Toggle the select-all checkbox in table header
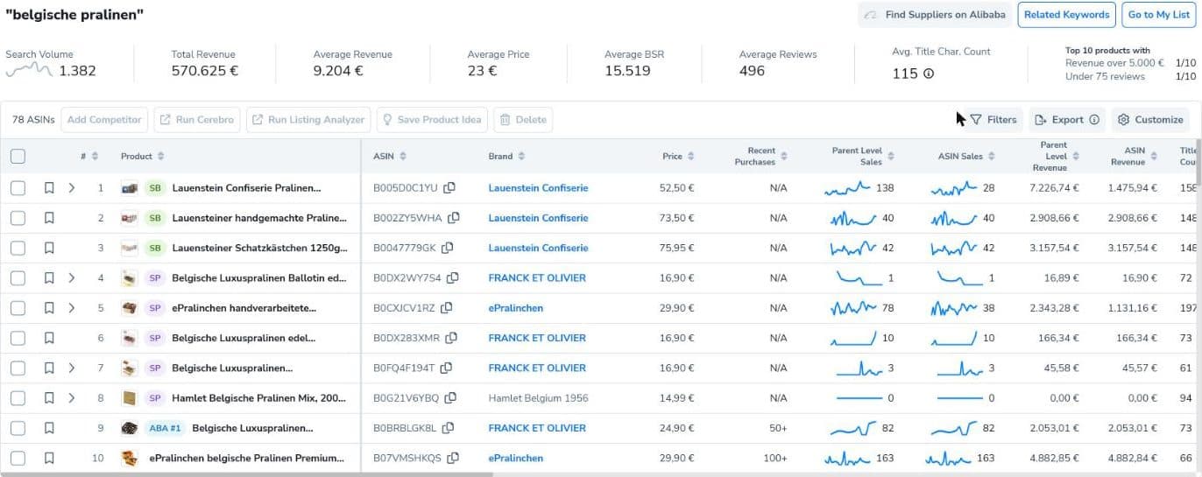Viewport: 1202px width, 477px height. (18, 157)
